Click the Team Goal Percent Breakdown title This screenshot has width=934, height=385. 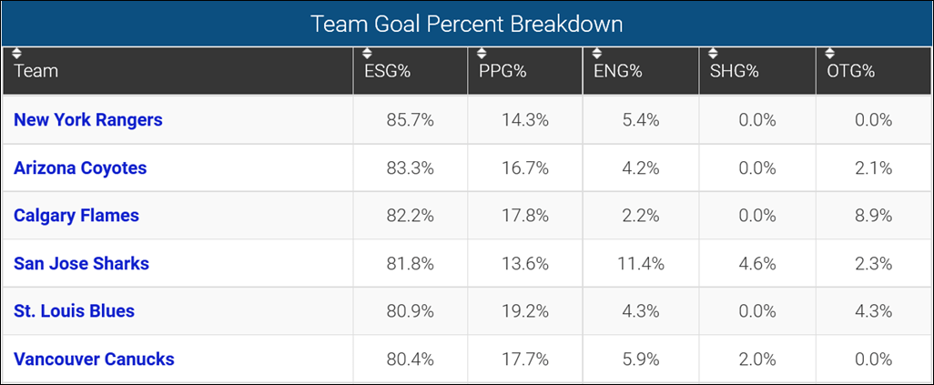(467, 24)
